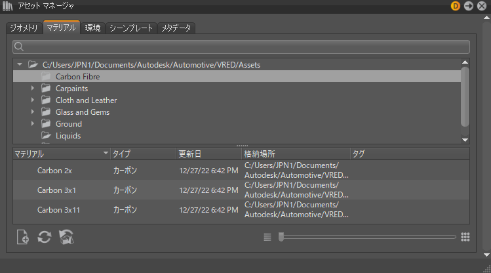Screen dimensions: 491x273
Task: Click カーボン type in Carbon 2x row
Action: point(125,171)
